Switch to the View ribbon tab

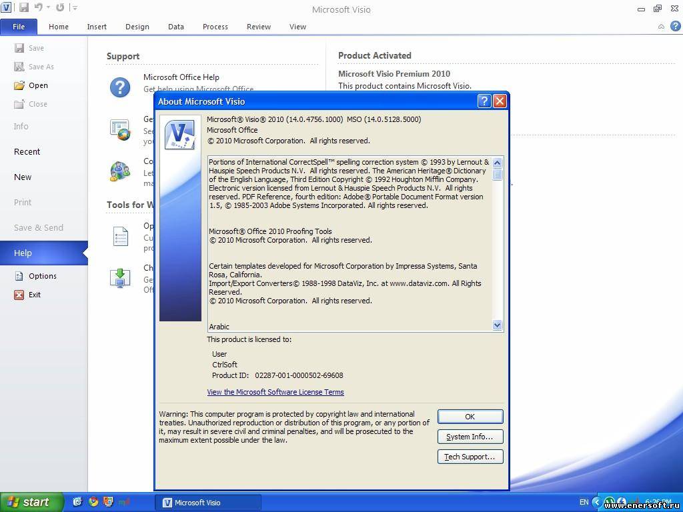click(297, 27)
